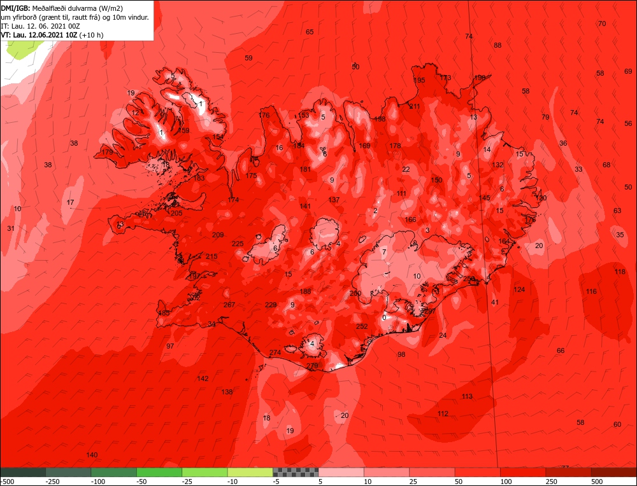Click the map value '195' in the northeast
This screenshot has width=637, height=486.
point(419,80)
